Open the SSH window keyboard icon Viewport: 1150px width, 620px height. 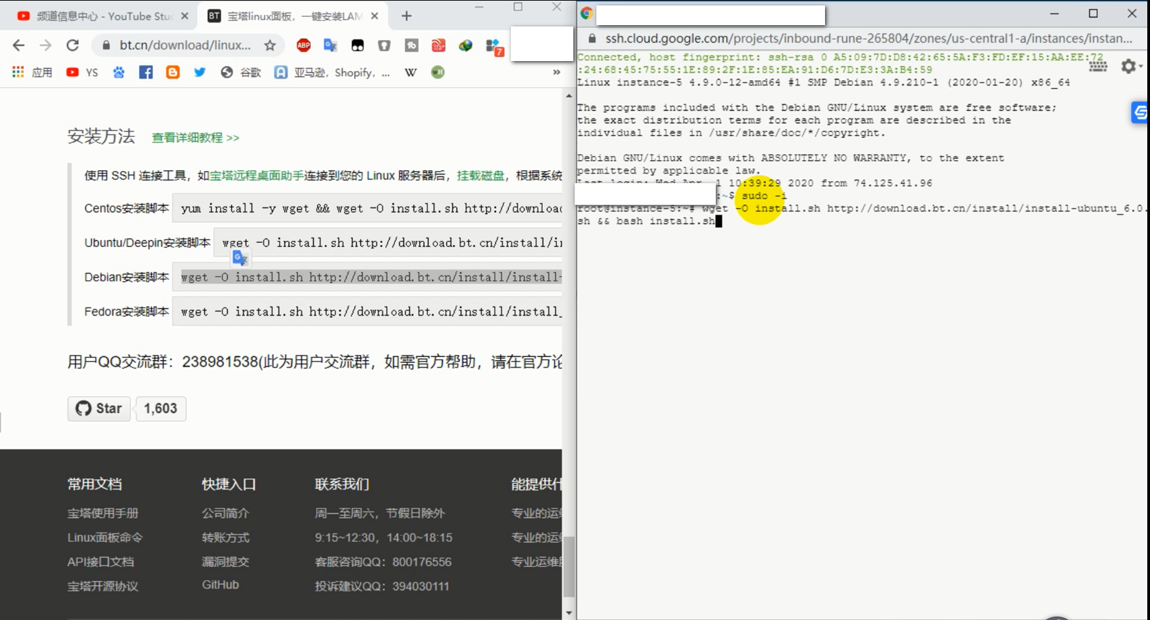(x=1098, y=66)
